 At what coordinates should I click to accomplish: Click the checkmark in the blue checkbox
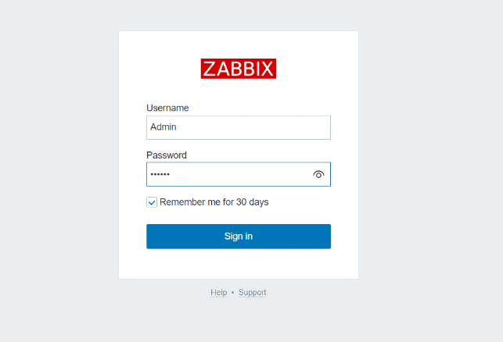152,202
